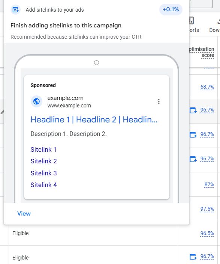Screen dimensions: 220x264
Task: Click the Headline 1 ad title link
Action: (94, 120)
